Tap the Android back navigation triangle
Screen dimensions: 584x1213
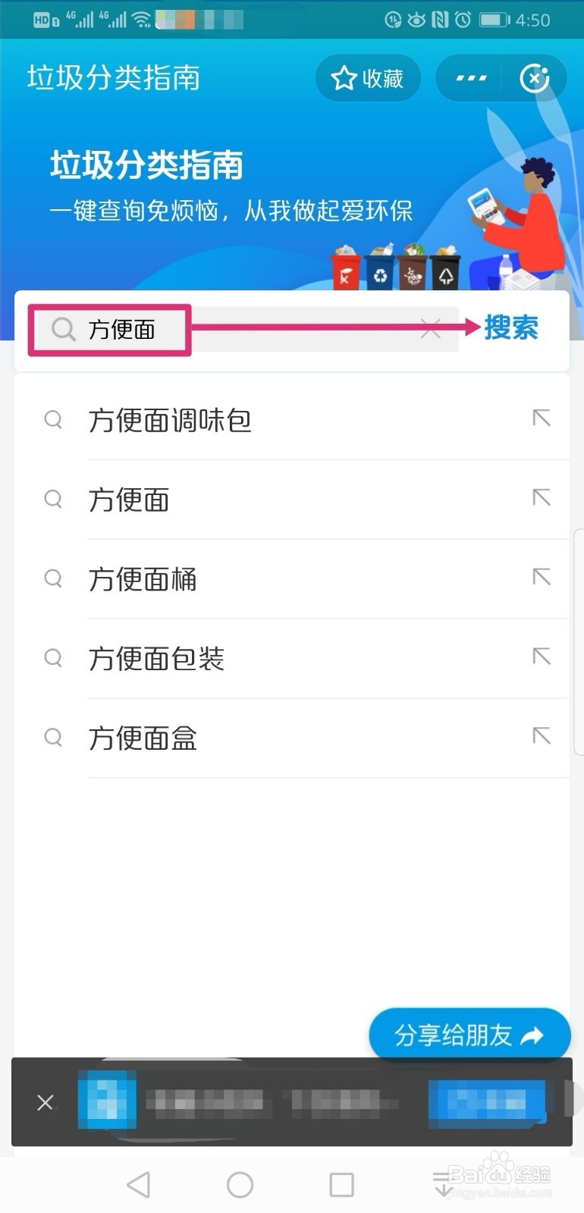coord(139,1184)
